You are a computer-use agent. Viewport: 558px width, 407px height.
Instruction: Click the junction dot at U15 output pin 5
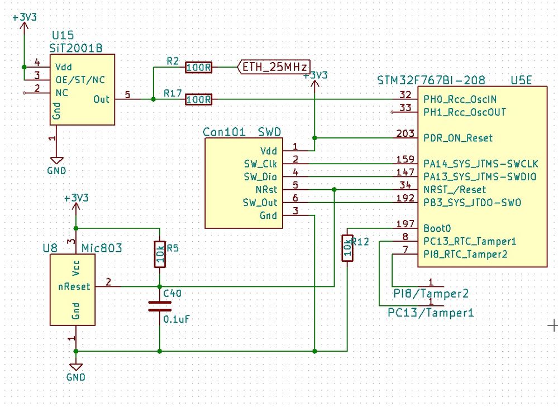[x=154, y=99]
